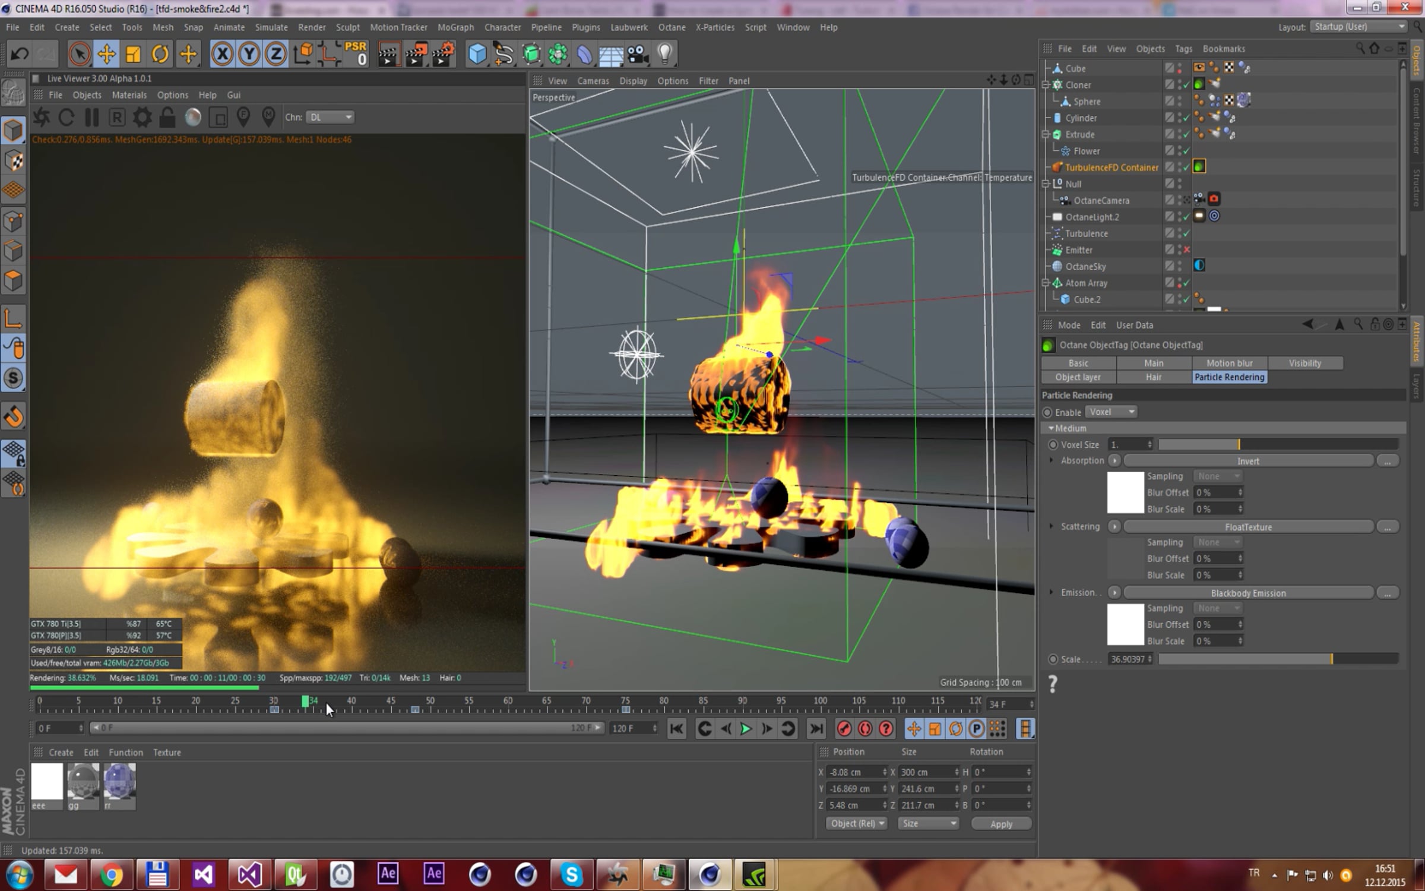The image size is (1425, 891).
Task: Collapse the Medium section
Action: pos(1051,428)
